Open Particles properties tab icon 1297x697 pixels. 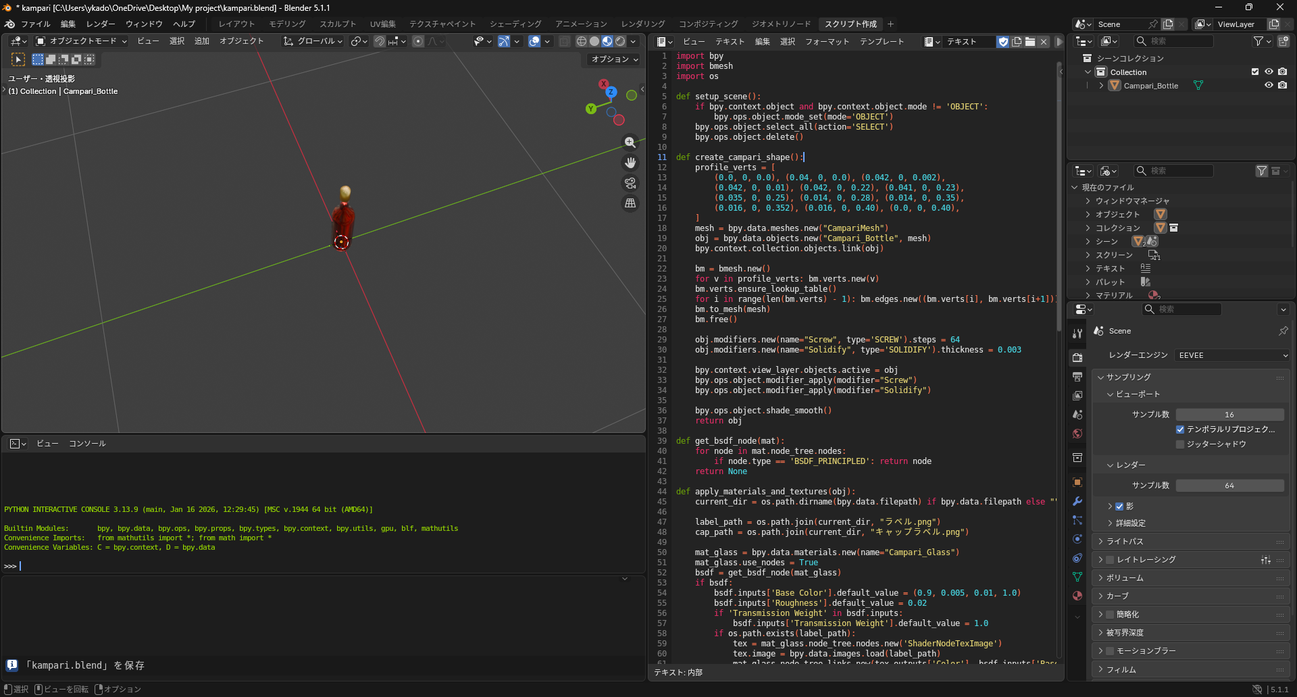click(1077, 520)
